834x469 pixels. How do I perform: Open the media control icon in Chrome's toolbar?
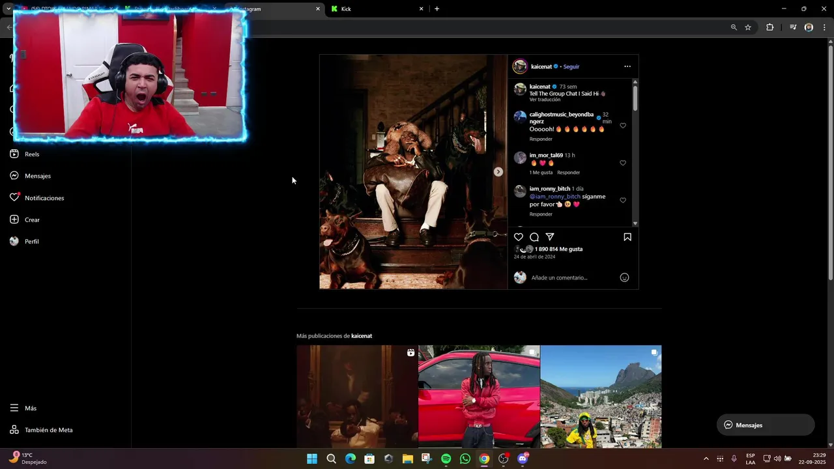tap(793, 27)
